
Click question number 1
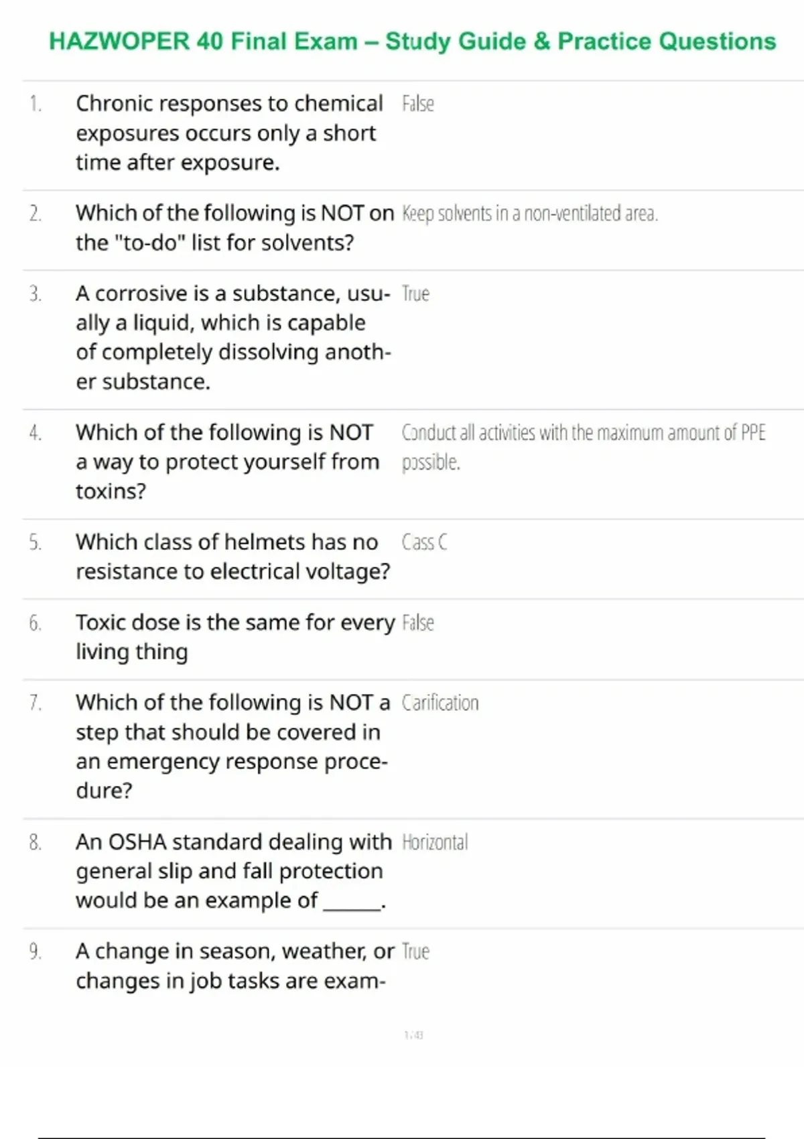coord(35,104)
